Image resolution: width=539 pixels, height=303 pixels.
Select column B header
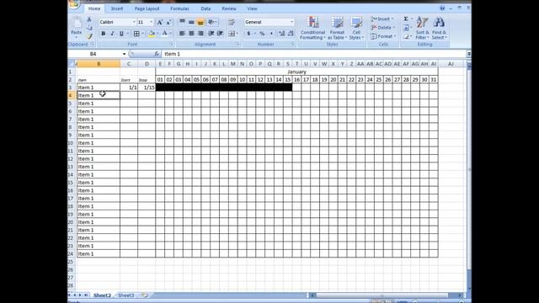pyautogui.click(x=99, y=64)
